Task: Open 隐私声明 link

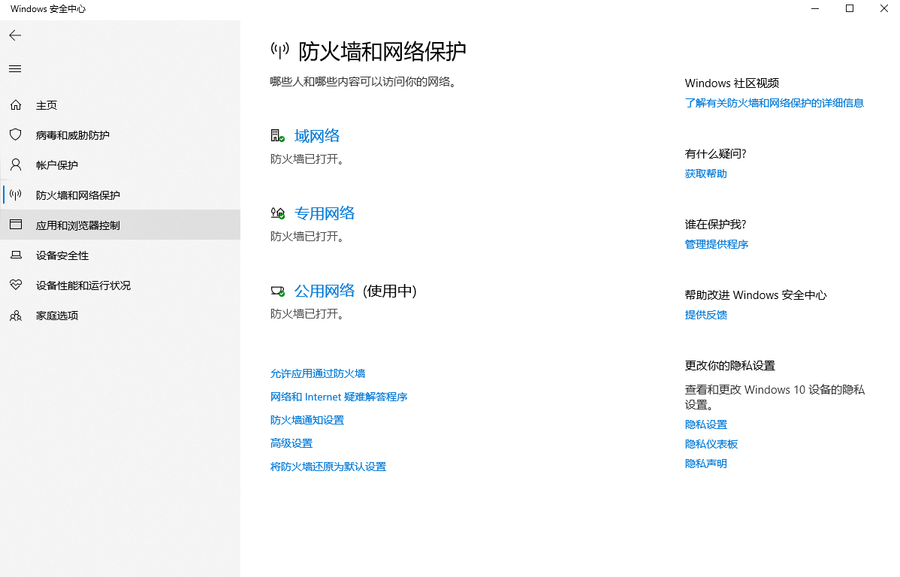Action: (706, 464)
